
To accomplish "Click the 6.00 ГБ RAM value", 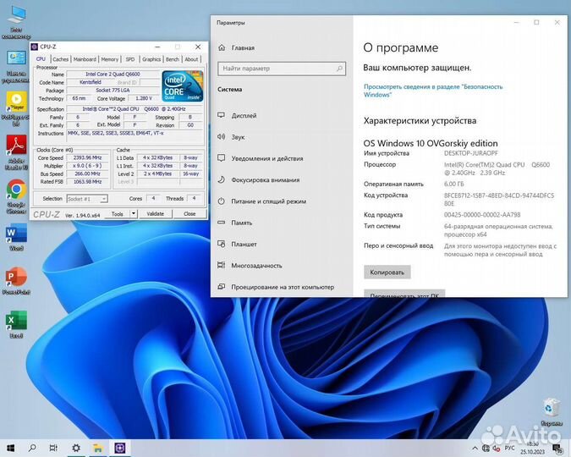I will [x=453, y=184].
